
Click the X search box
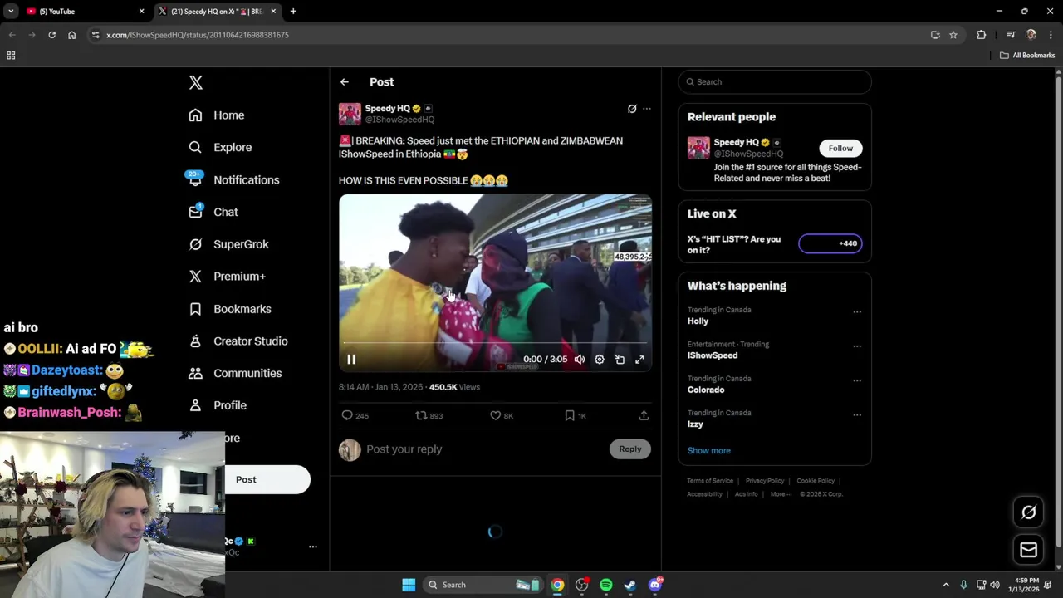tap(775, 82)
